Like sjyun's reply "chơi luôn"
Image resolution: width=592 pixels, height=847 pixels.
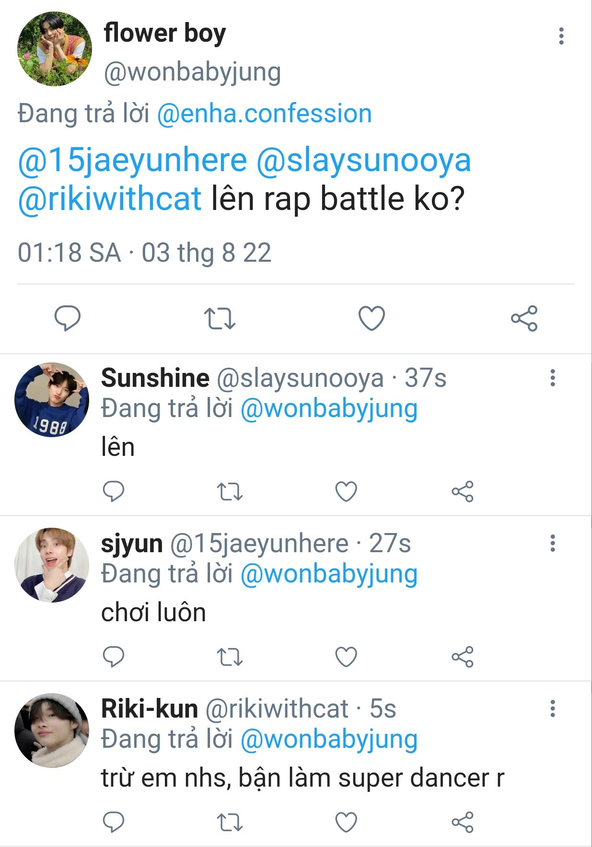(346, 657)
